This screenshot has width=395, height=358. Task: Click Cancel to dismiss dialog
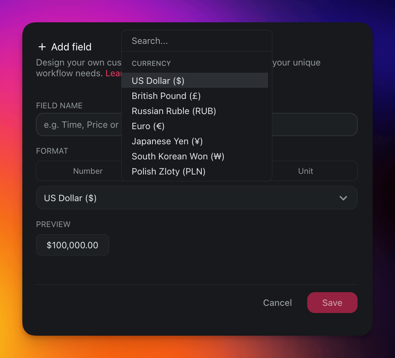(x=277, y=303)
